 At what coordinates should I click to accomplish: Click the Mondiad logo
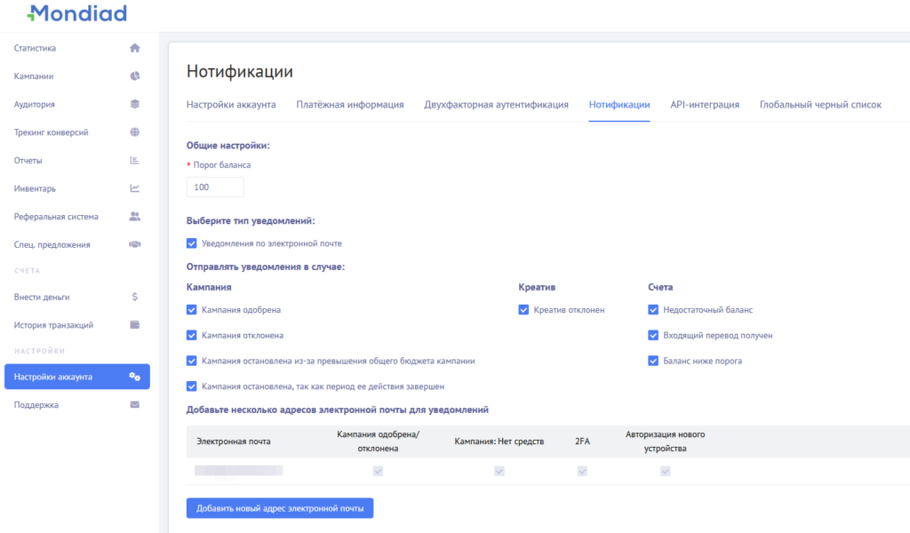(x=76, y=13)
